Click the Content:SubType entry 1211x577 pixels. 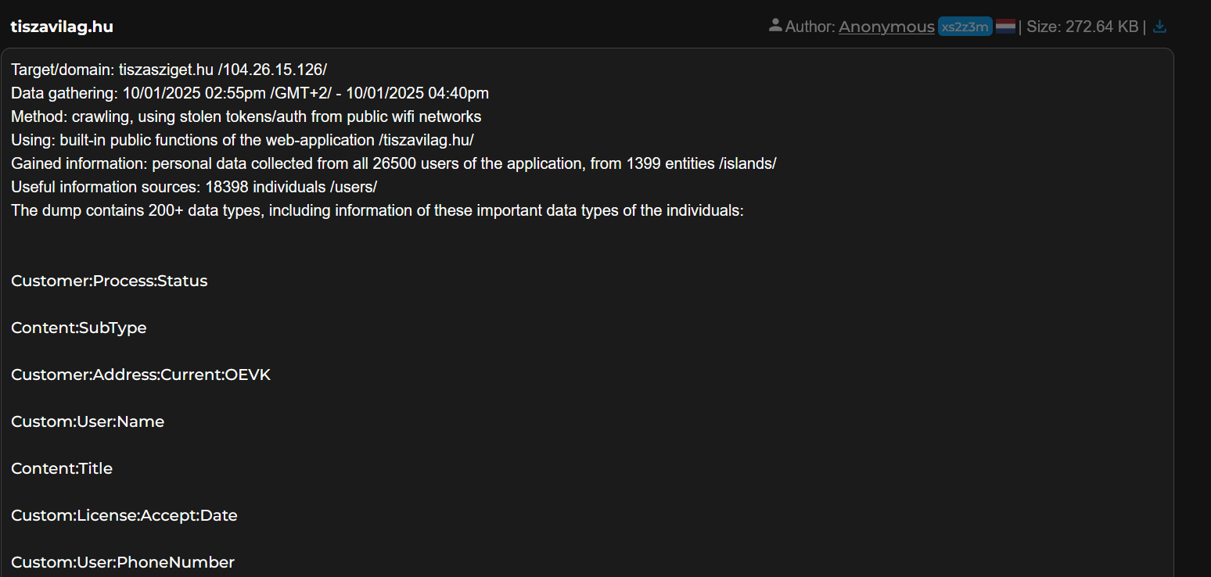point(79,328)
